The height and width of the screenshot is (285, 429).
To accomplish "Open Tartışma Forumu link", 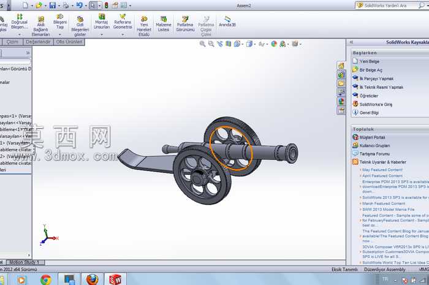I will (x=374, y=154).
